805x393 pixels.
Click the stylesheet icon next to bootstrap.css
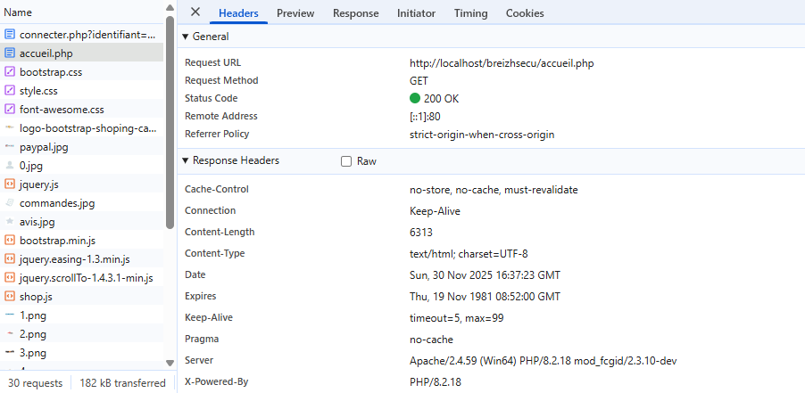coord(10,72)
